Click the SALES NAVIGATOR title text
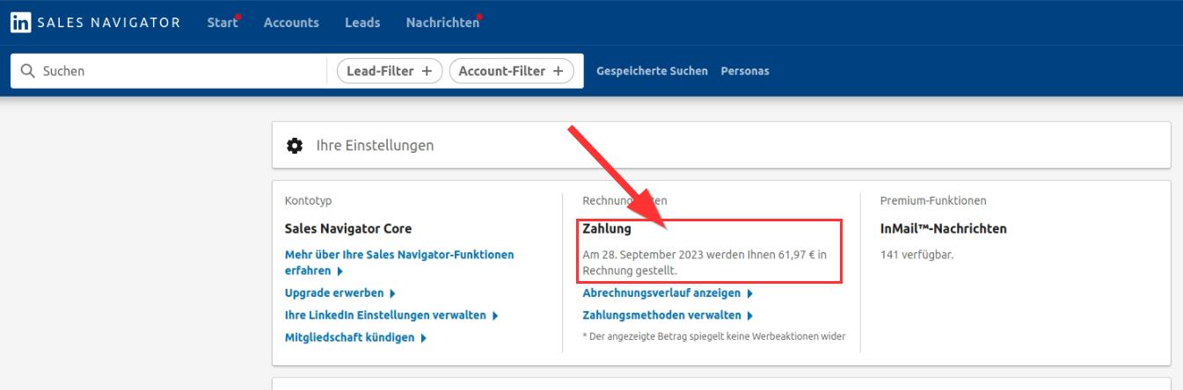Screen dimensions: 1183x390 point(109,23)
